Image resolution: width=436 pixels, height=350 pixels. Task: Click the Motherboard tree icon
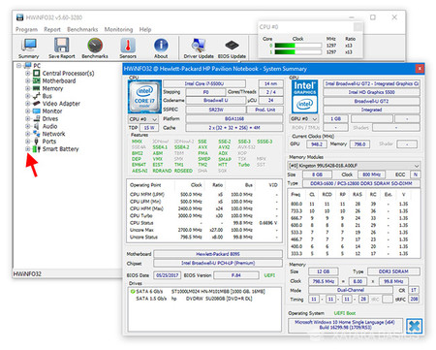click(x=37, y=80)
